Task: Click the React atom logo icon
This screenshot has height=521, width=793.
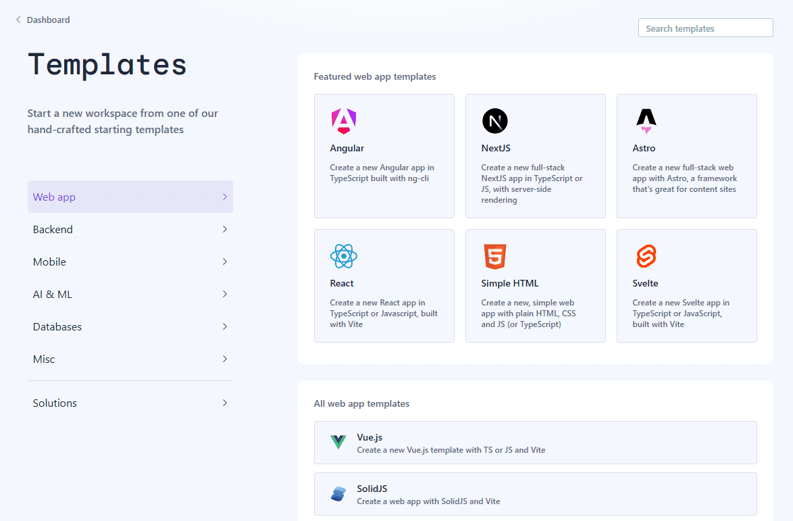Action: tap(344, 256)
